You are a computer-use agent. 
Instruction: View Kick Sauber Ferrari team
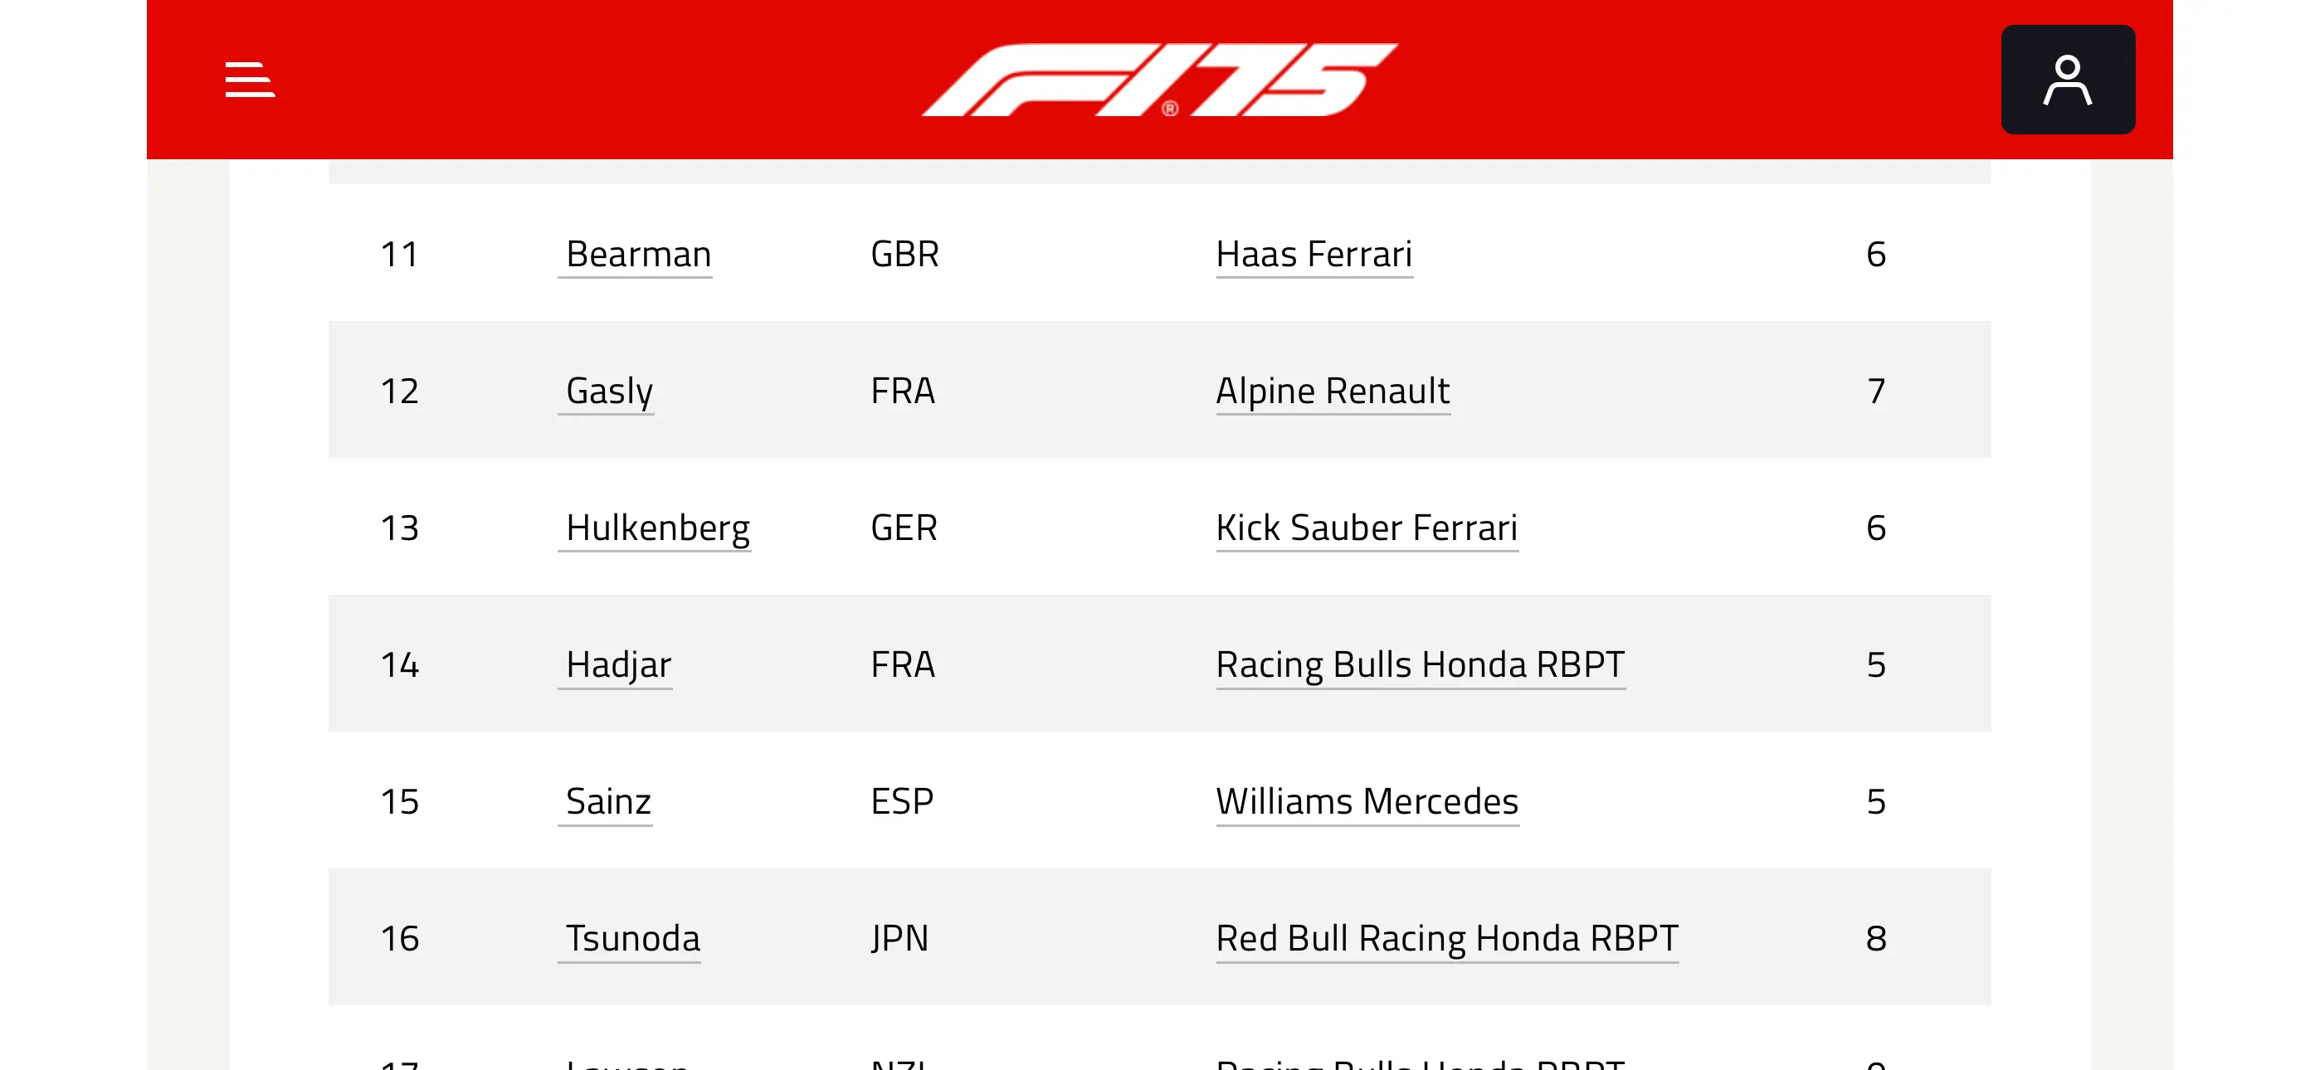1367,528
